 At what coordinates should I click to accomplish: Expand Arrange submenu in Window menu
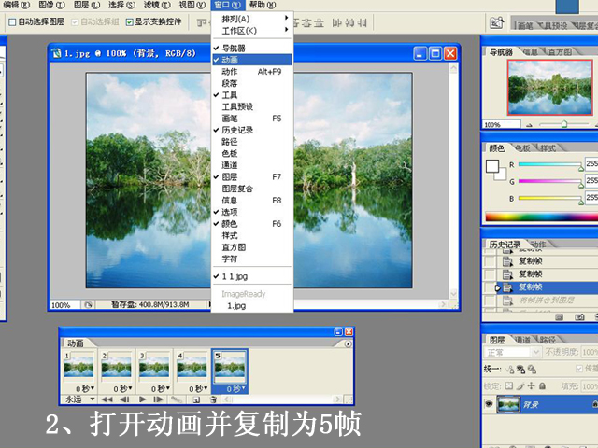[252, 19]
